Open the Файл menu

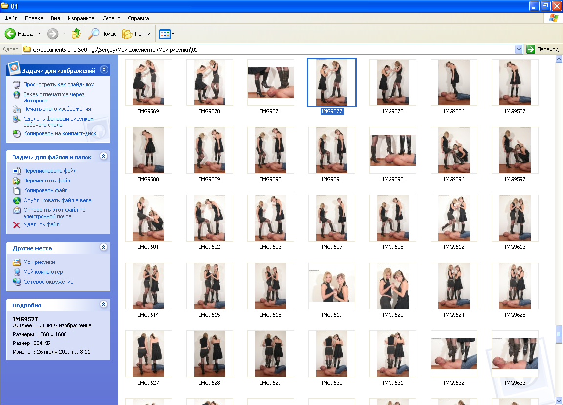pyautogui.click(x=11, y=18)
